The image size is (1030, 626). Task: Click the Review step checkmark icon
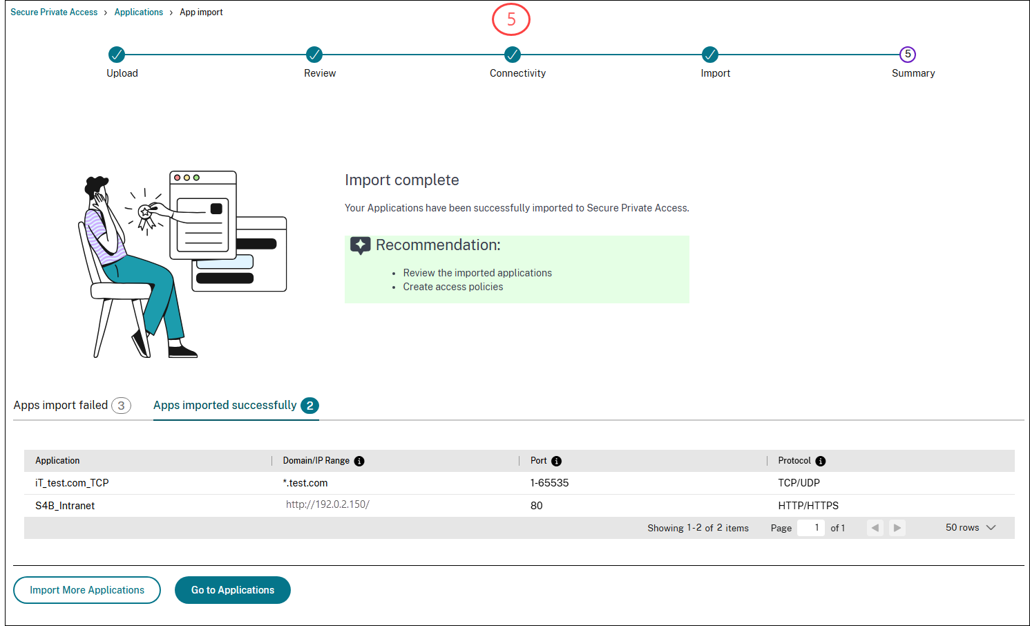314,55
